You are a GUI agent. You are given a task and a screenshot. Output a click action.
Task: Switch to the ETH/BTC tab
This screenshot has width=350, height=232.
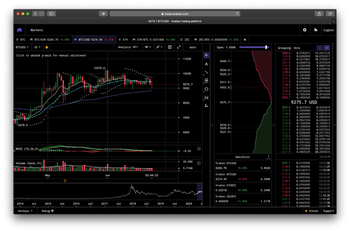point(154,40)
